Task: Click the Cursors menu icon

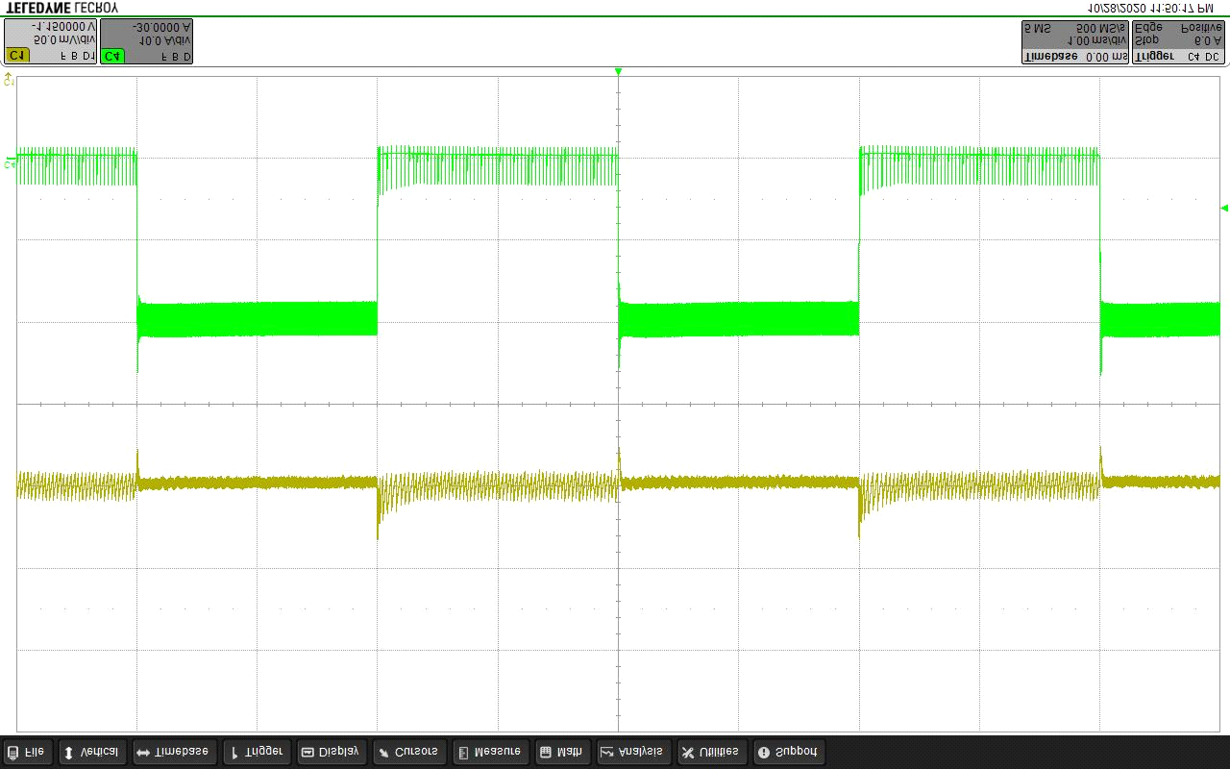Action: pos(383,752)
